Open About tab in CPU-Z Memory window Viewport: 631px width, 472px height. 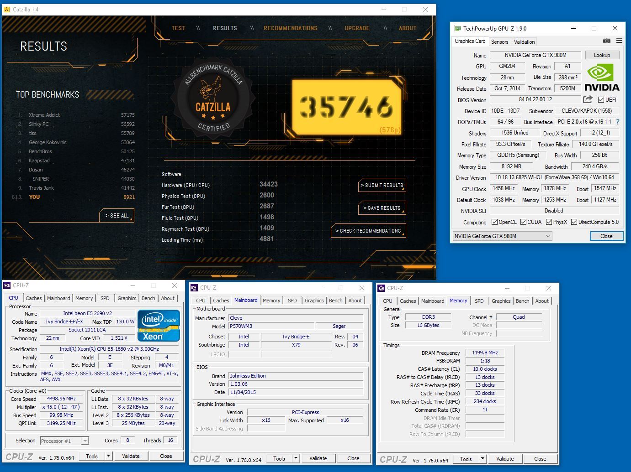[x=542, y=301]
